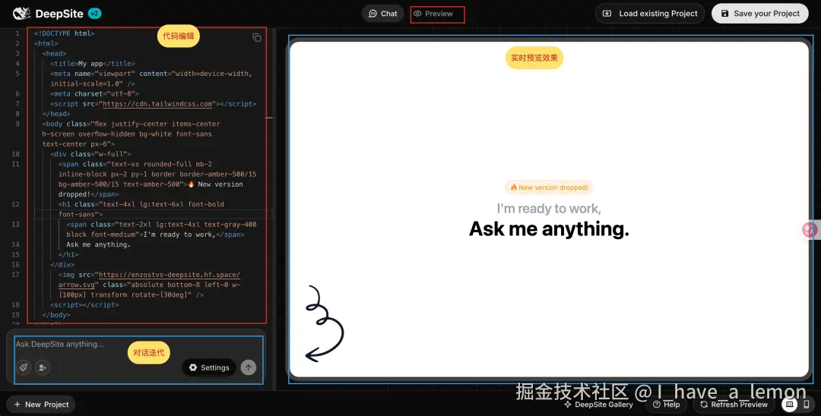
Task: Click the paintbrush icon in chat box
Action: tap(24, 367)
